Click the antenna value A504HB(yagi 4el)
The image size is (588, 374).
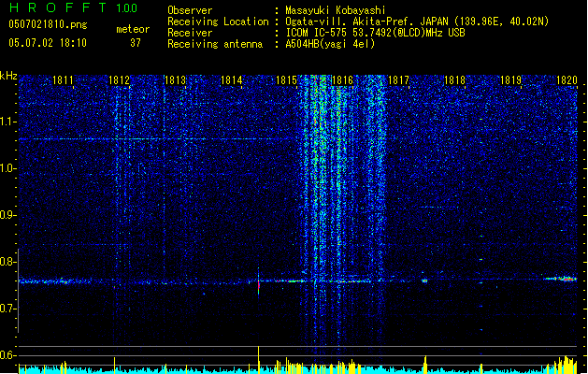[x=330, y=44]
